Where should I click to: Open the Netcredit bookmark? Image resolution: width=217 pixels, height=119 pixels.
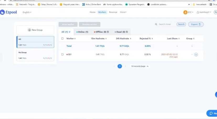(26, 4)
